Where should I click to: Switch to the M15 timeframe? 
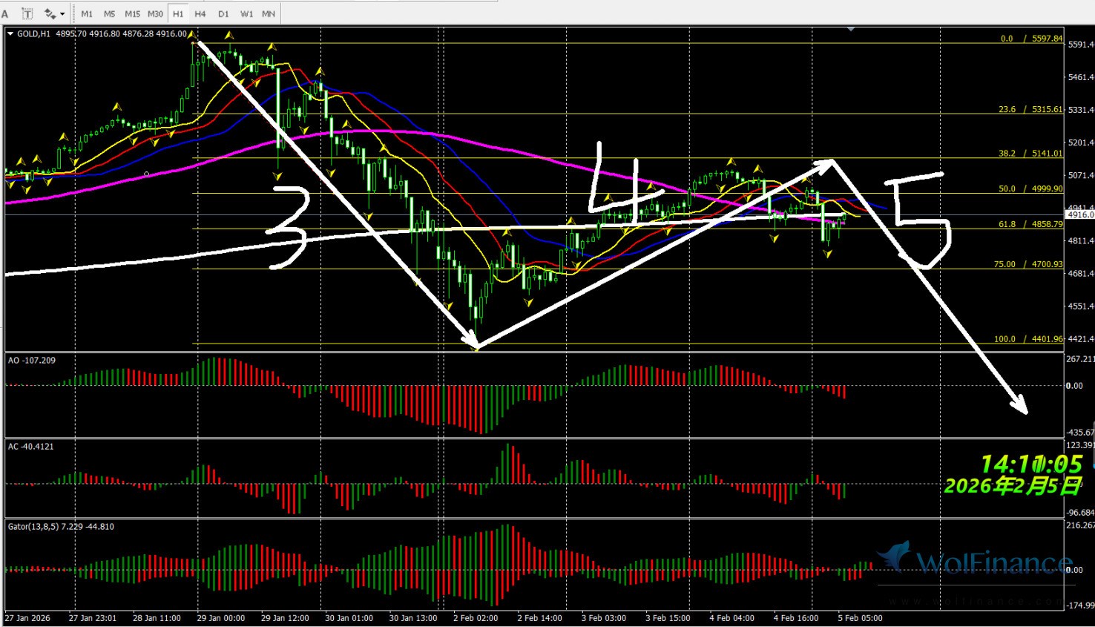point(132,14)
